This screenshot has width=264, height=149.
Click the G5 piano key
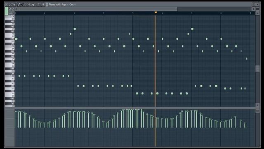coord(9,29)
